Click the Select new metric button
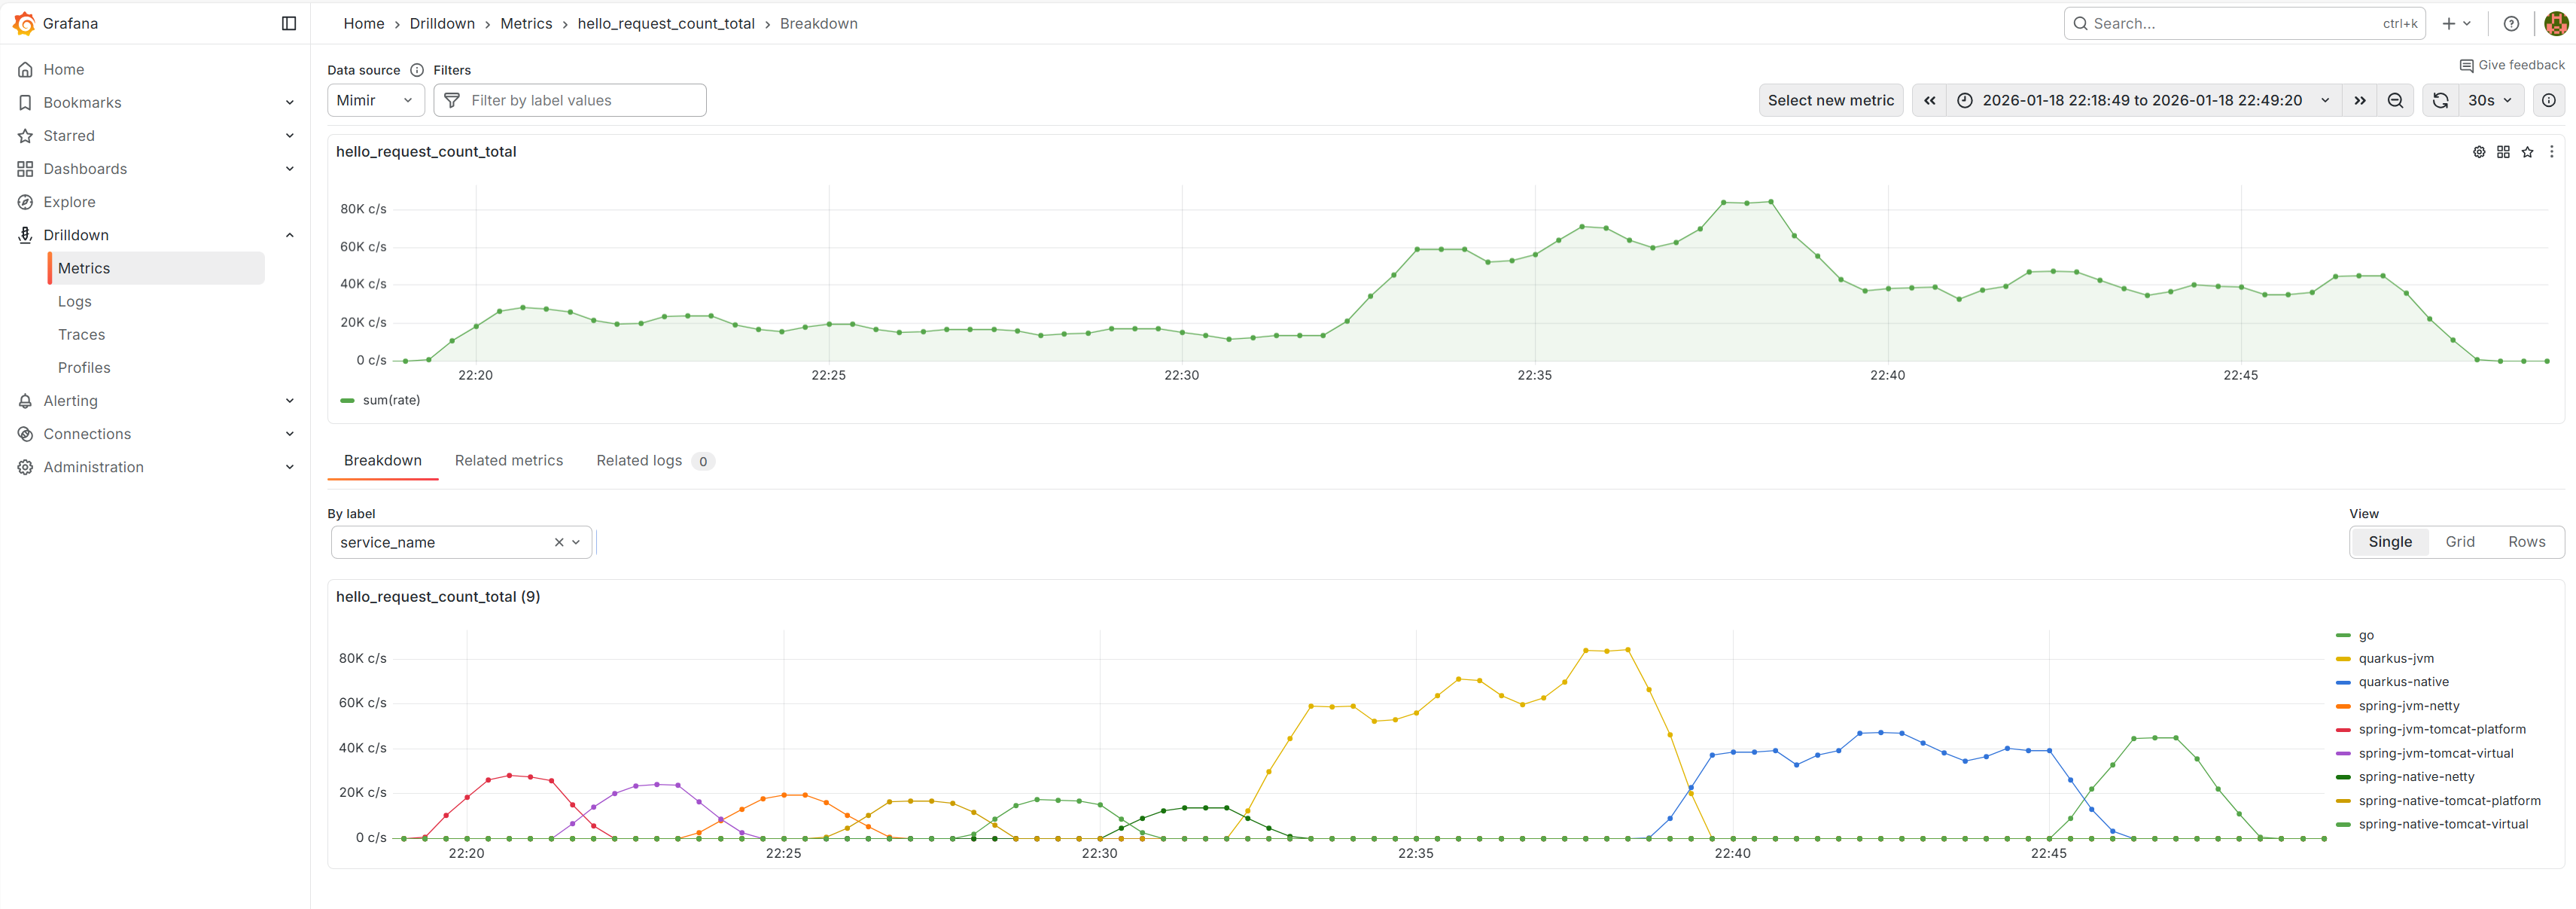 (x=1831, y=100)
